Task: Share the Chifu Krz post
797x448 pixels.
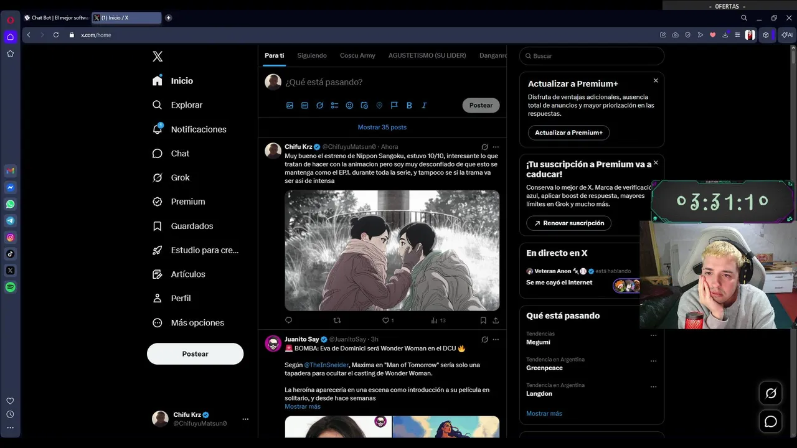Action: (x=496, y=320)
